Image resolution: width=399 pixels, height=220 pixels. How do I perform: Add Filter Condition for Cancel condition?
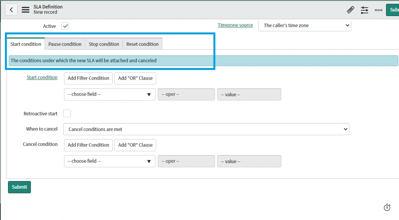pos(88,145)
